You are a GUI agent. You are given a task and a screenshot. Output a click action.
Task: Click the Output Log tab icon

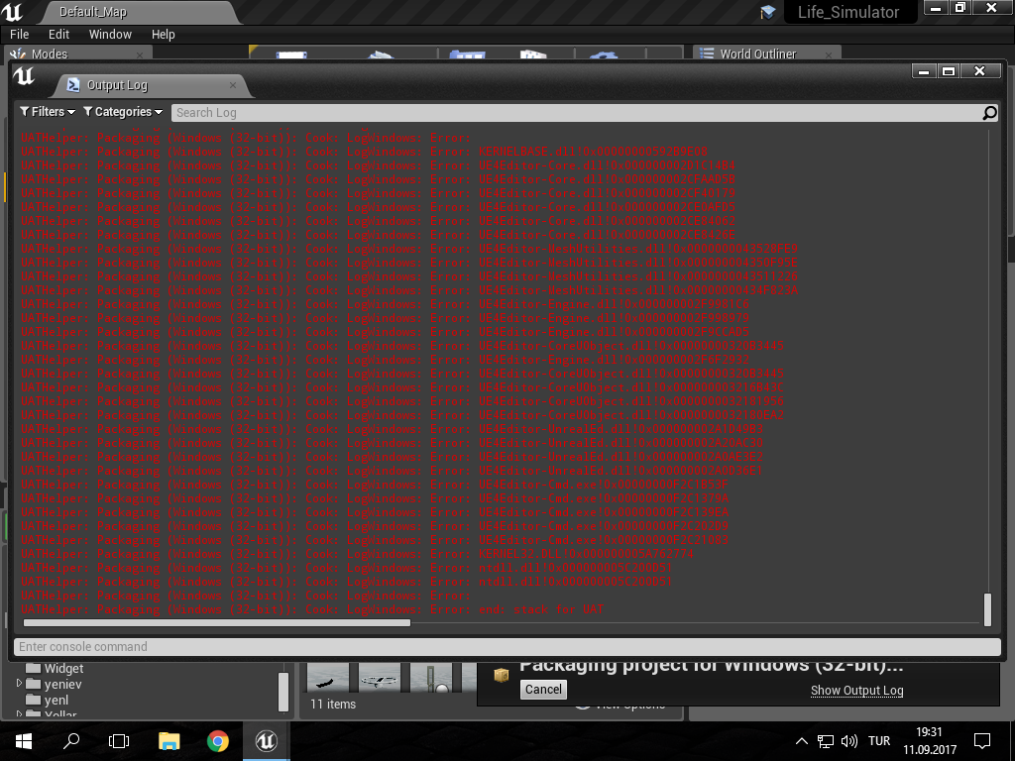tap(73, 85)
